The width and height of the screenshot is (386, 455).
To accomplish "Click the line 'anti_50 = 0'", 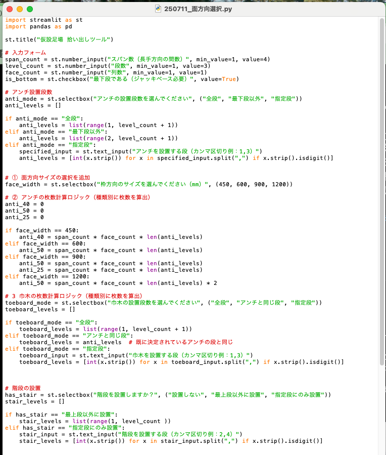I will pos(24,211).
